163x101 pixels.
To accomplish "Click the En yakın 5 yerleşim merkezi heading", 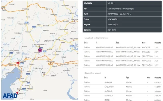I will [x=96, y=38].
